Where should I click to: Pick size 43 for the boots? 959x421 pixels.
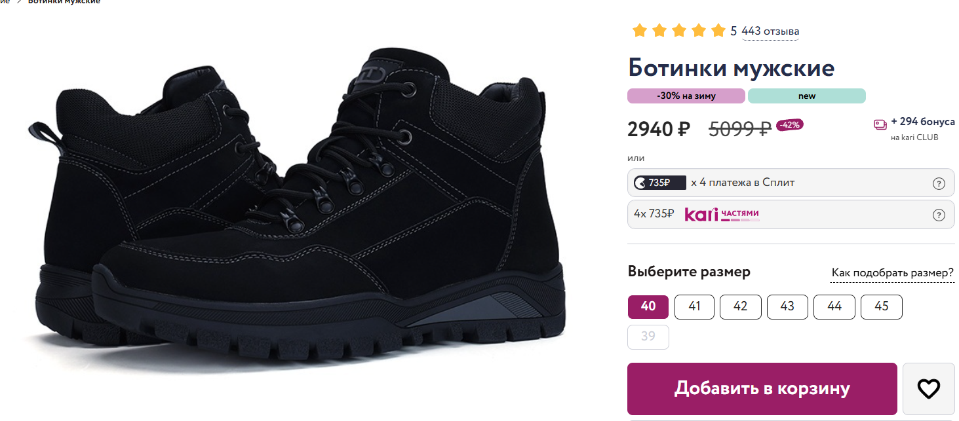pos(787,306)
